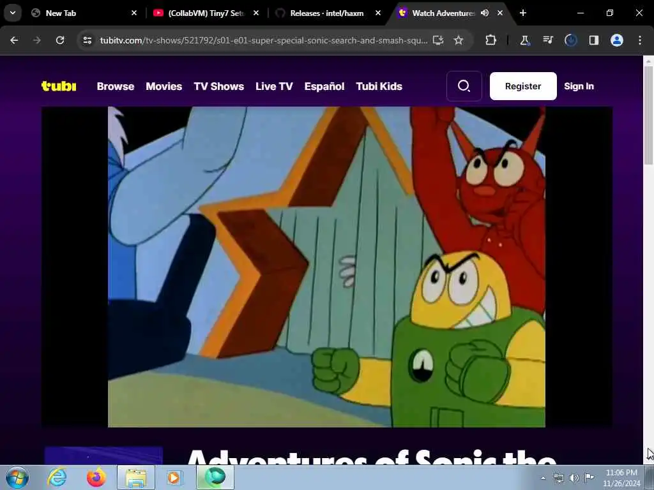Open the network tray icon

coord(558,478)
